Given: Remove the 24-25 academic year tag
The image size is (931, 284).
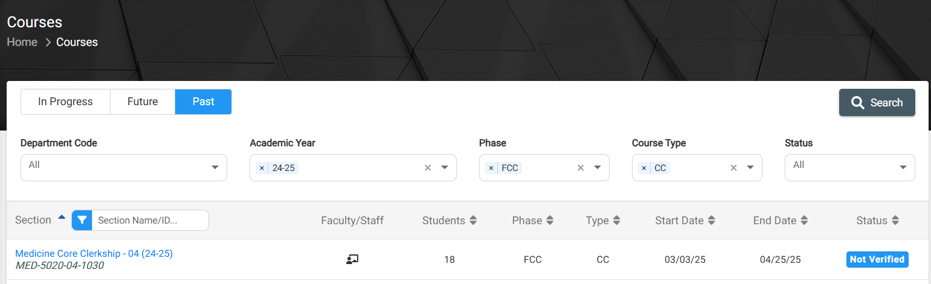Looking at the screenshot, I should (262, 168).
